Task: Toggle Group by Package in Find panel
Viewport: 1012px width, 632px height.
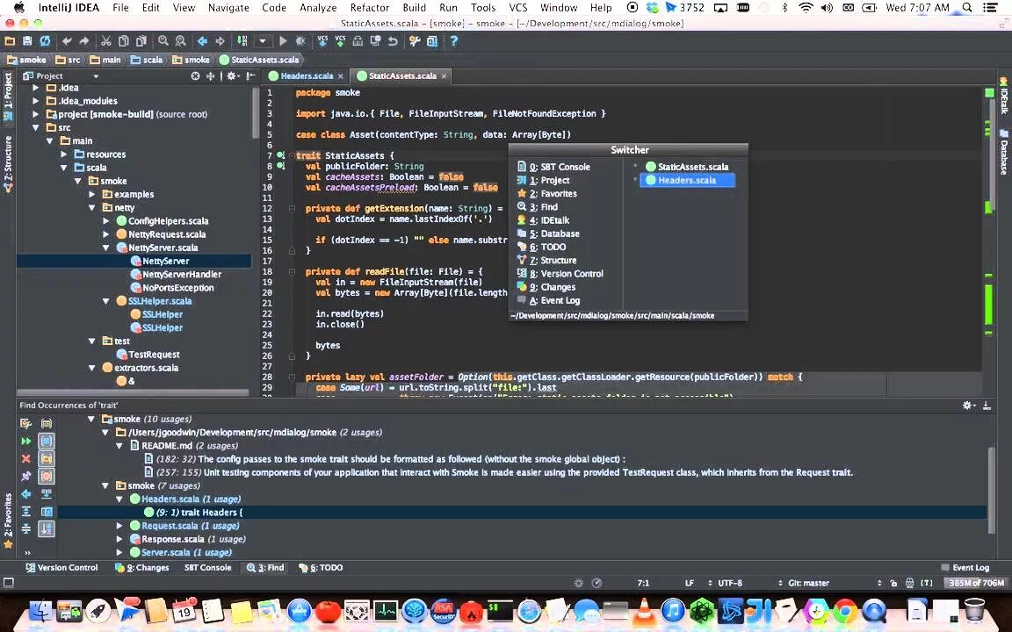Action: 47,458
